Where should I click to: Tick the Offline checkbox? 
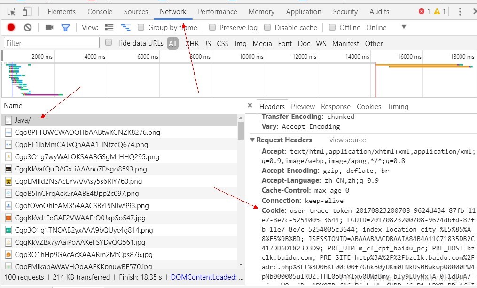(332, 27)
